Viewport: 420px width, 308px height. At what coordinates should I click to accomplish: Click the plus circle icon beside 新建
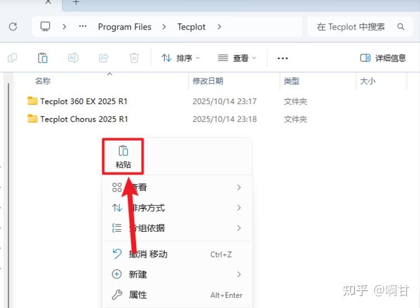point(116,274)
